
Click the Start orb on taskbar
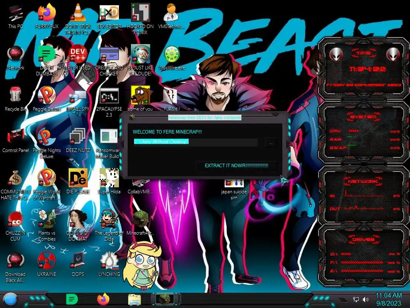(x=10, y=299)
